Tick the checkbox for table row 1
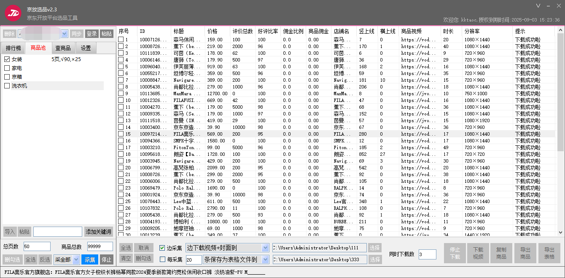The width and height of the screenshot is (565, 278). pyautogui.click(x=121, y=40)
